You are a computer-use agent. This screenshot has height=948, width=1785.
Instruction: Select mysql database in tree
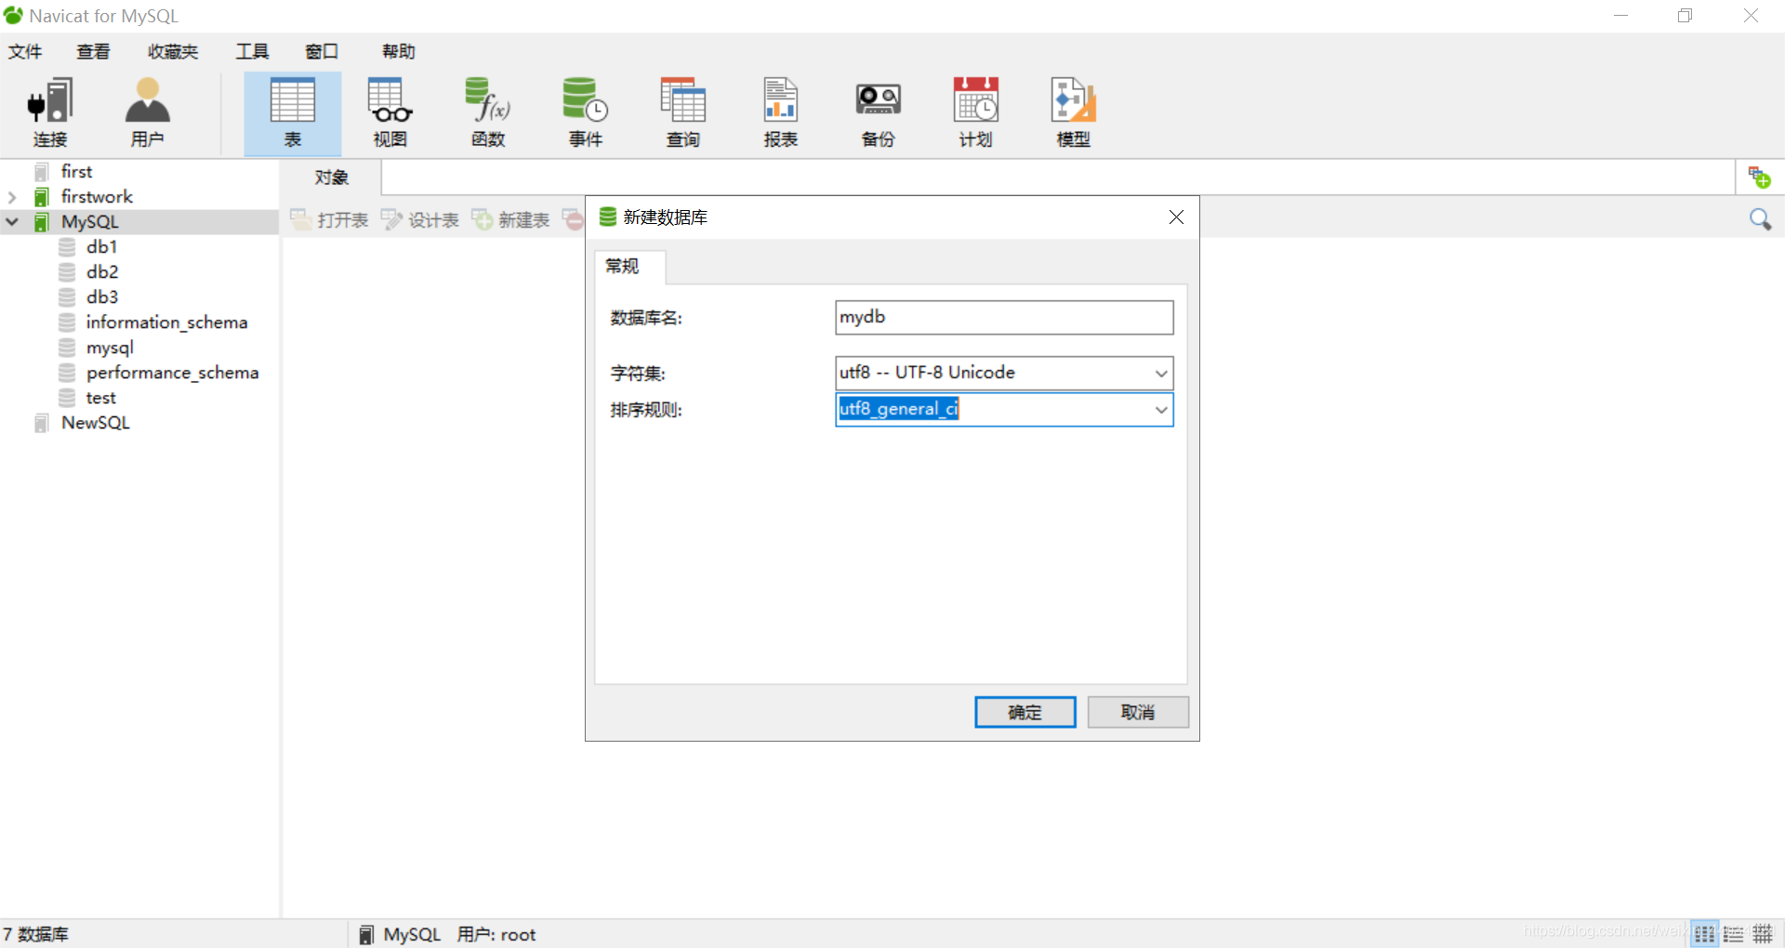pos(110,348)
